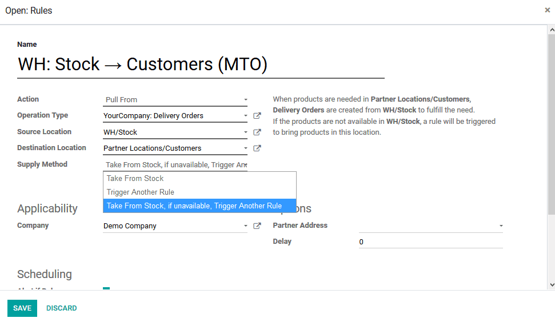Click the Partner Address label
Viewport: 555px width, 326px height.
click(300, 225)
